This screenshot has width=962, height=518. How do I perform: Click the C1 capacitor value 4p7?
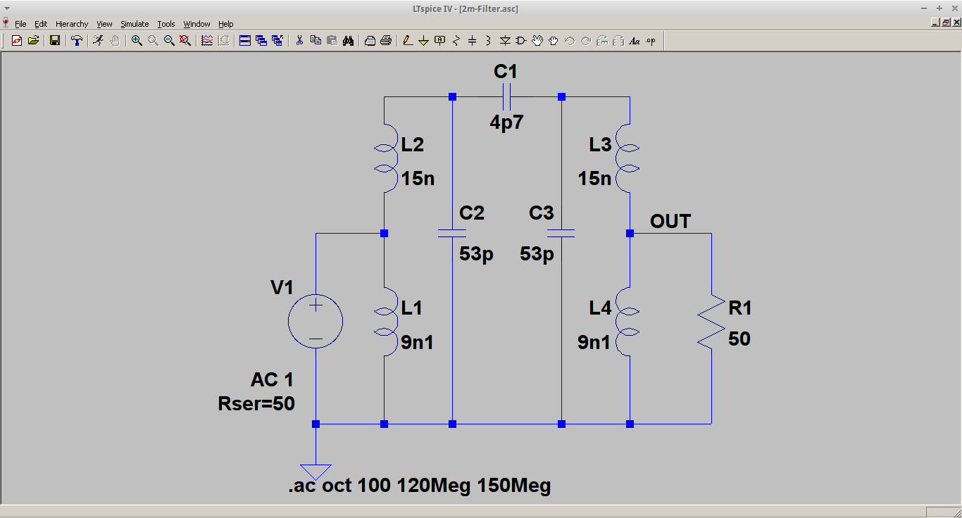pyautogui.click(x=506, y=123)
